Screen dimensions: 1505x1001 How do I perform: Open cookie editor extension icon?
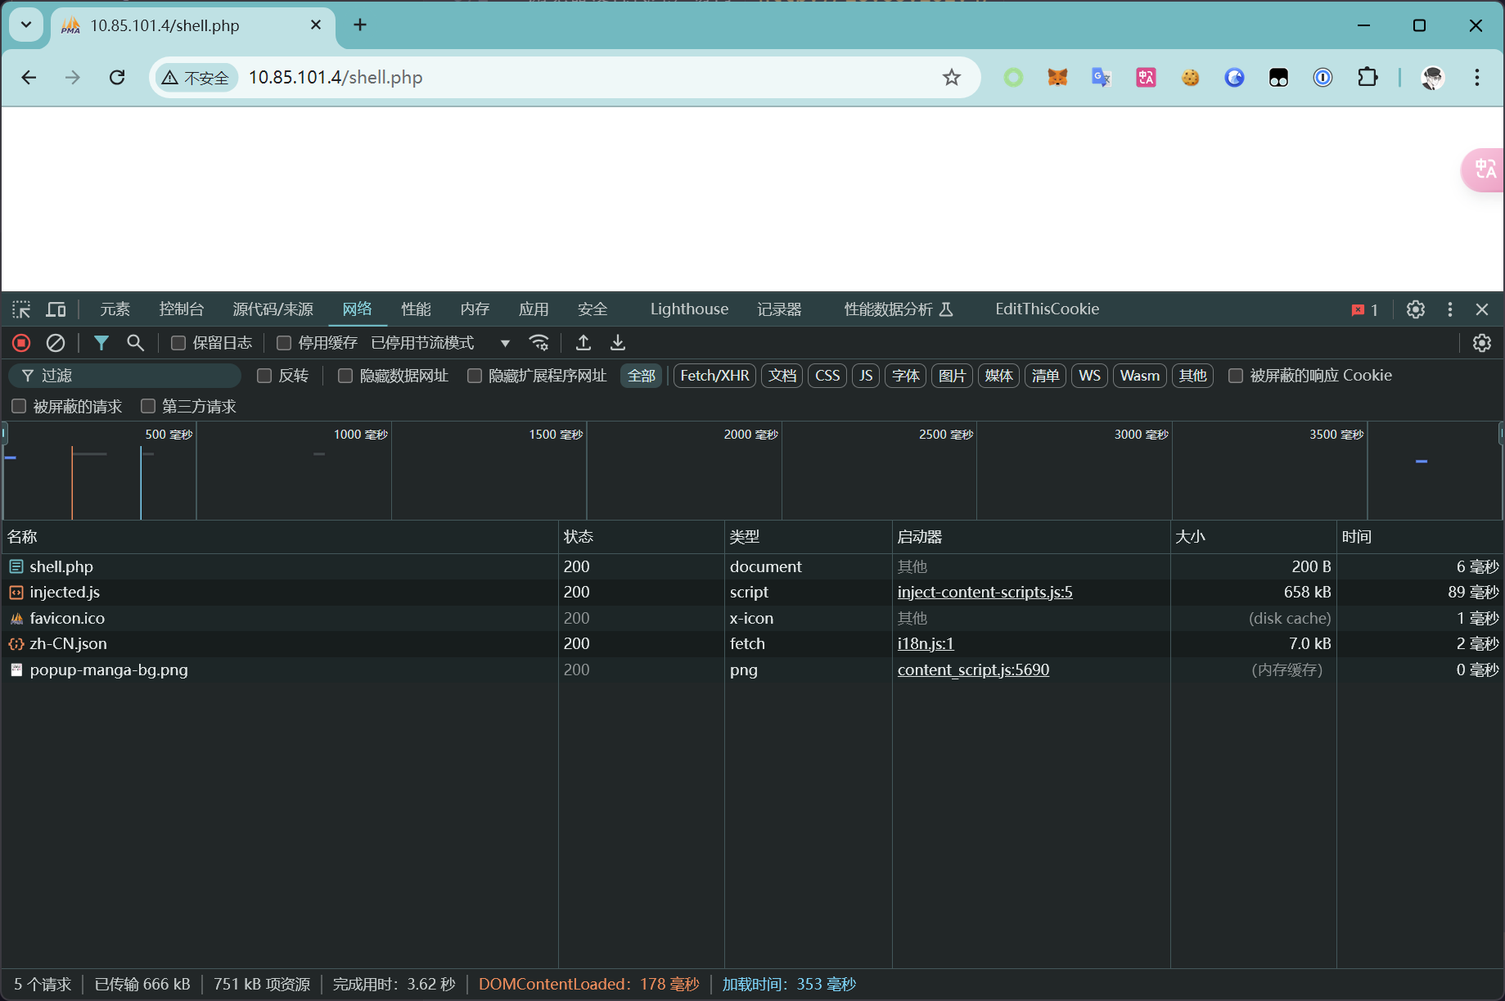coord(1190,77)
